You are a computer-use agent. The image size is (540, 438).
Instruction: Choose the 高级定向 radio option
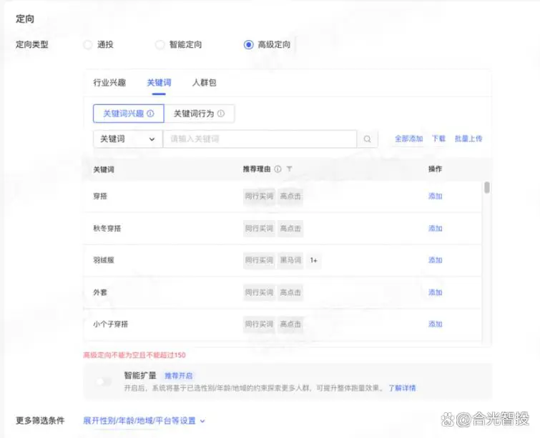tap(248, 44)
